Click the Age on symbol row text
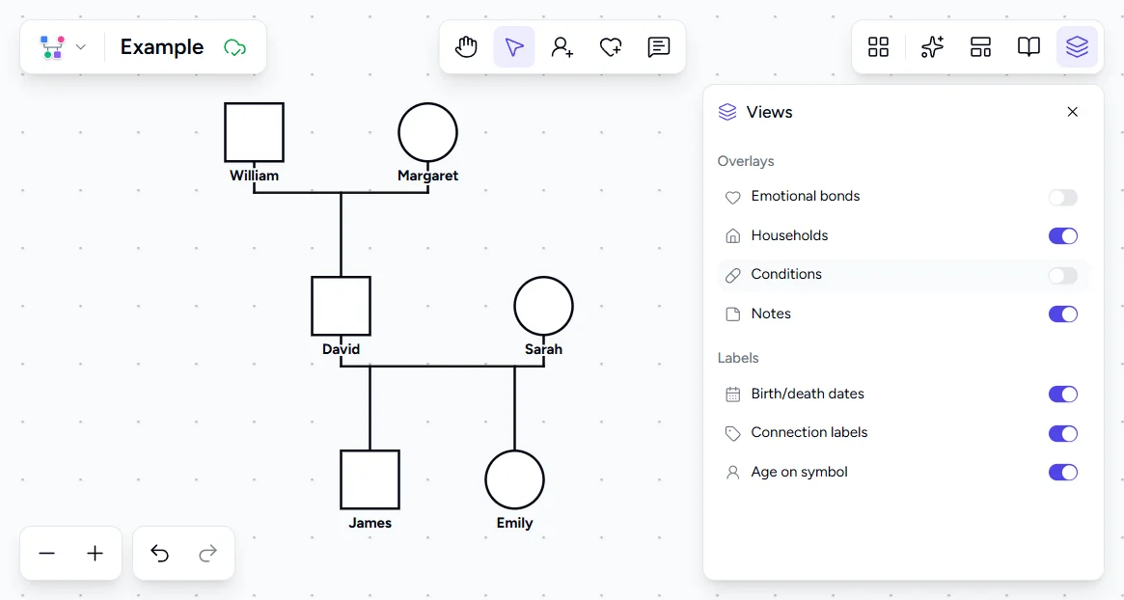Screen dimensions: 1124x600 tap(799, 472)
